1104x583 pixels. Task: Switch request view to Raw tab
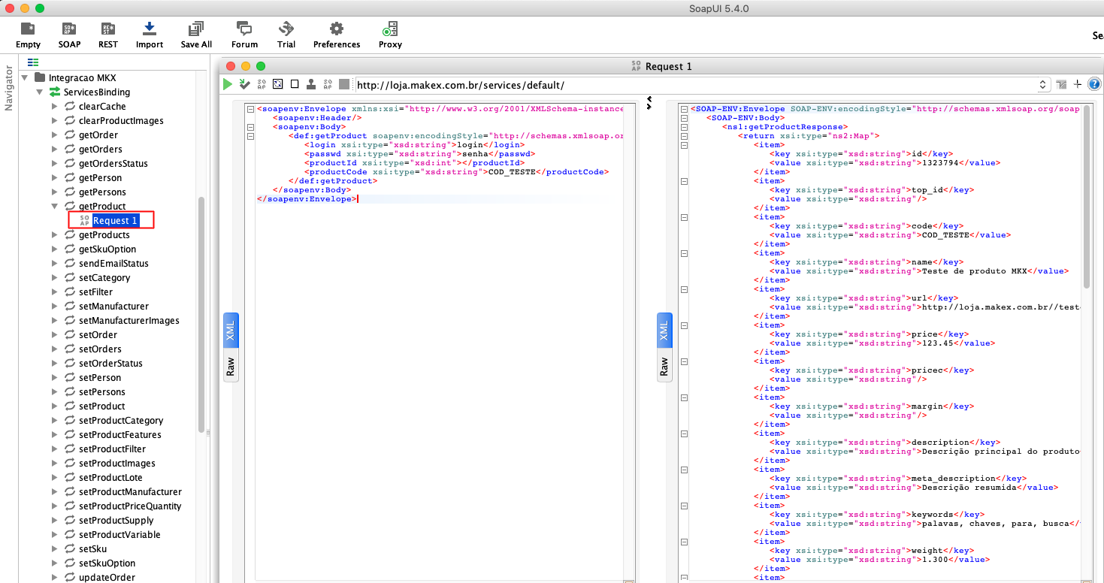[231, 367]
